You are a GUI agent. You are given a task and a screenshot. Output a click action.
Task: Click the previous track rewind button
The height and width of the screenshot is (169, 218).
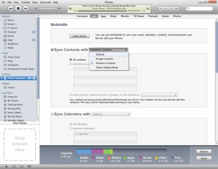click(x=10, y=8)
